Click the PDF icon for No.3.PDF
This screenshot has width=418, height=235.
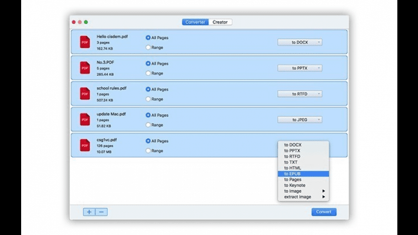click(85, 68)
